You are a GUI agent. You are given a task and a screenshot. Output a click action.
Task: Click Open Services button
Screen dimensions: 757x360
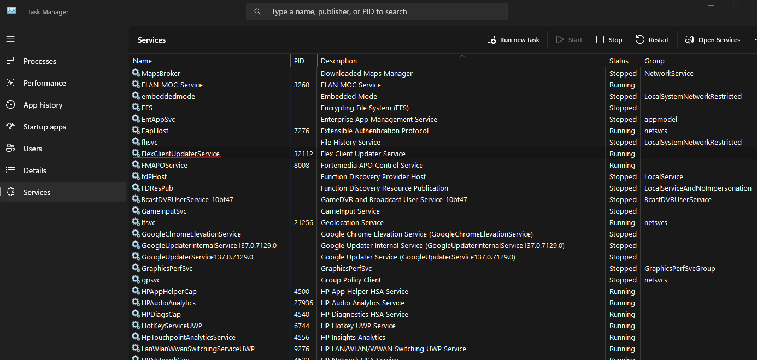click(x=713, y=40)
